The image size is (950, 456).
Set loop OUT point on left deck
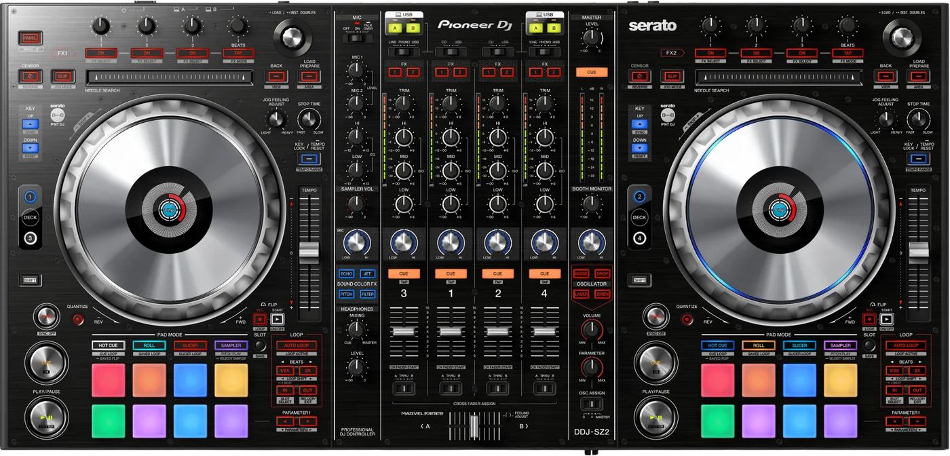tap(307, 390)
